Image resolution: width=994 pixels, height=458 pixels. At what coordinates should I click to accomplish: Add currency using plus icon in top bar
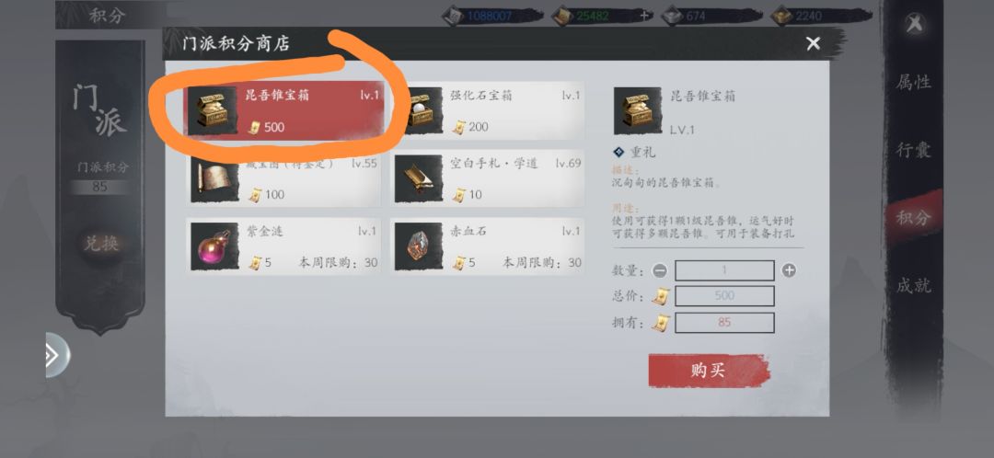click(x=644, y=16)
